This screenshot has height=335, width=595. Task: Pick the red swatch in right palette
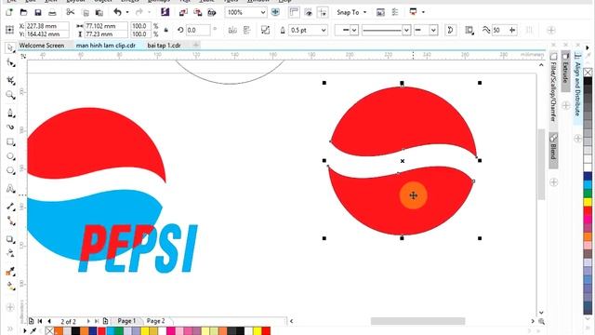[588, 211]
